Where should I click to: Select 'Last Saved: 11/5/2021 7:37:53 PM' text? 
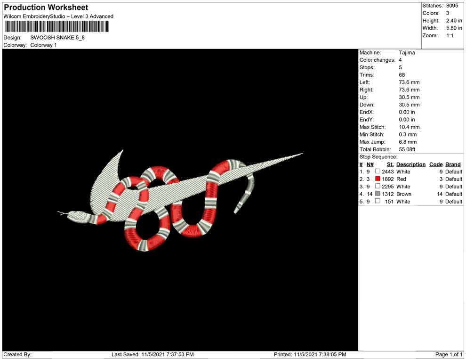coord(153,354)
